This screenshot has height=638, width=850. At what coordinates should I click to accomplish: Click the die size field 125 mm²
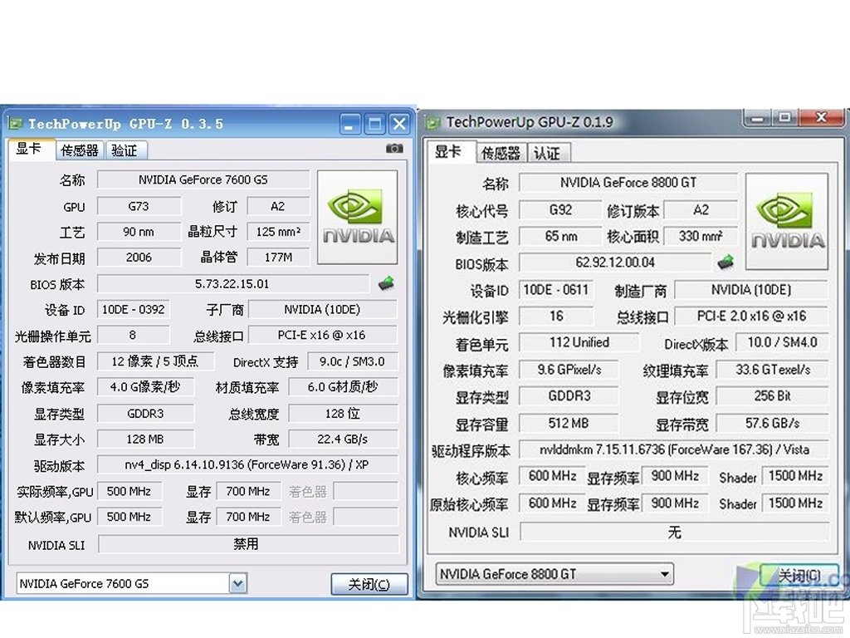(x=278, y=232)
